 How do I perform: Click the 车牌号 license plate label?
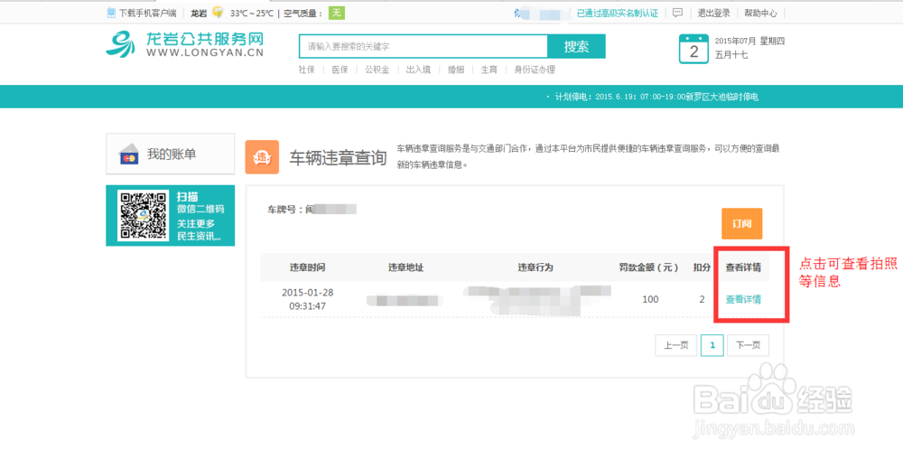click(x=285, y=210)
